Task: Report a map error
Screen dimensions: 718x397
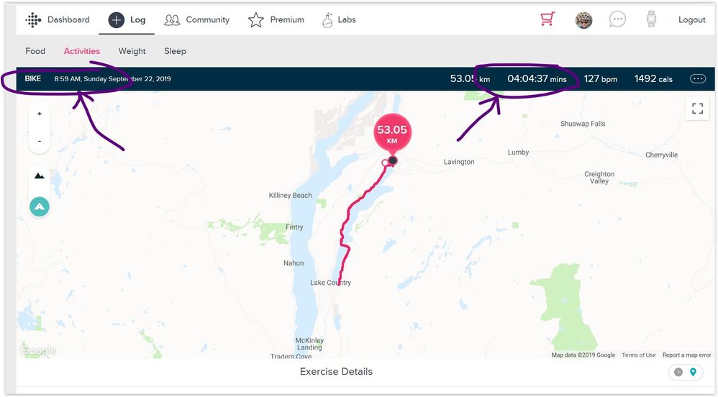Action: (x=686, y=355)
